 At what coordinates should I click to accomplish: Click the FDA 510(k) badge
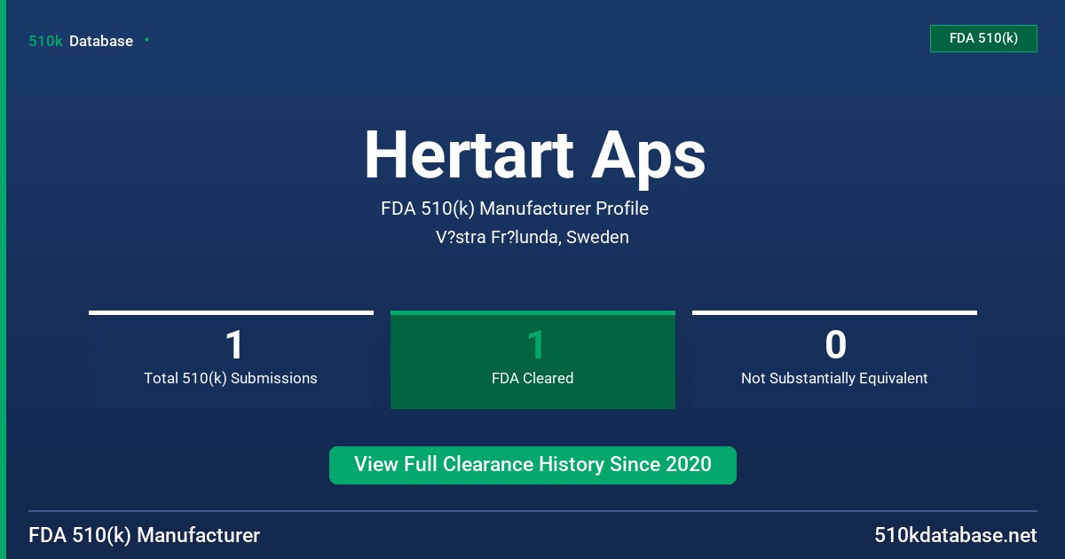pos(983,39)
